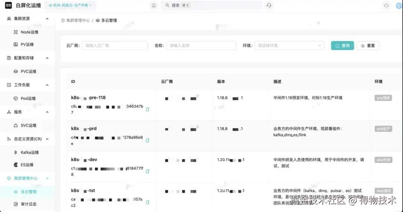
Task: Click the PV运维 sidebar icon
Action: (16, 44)
